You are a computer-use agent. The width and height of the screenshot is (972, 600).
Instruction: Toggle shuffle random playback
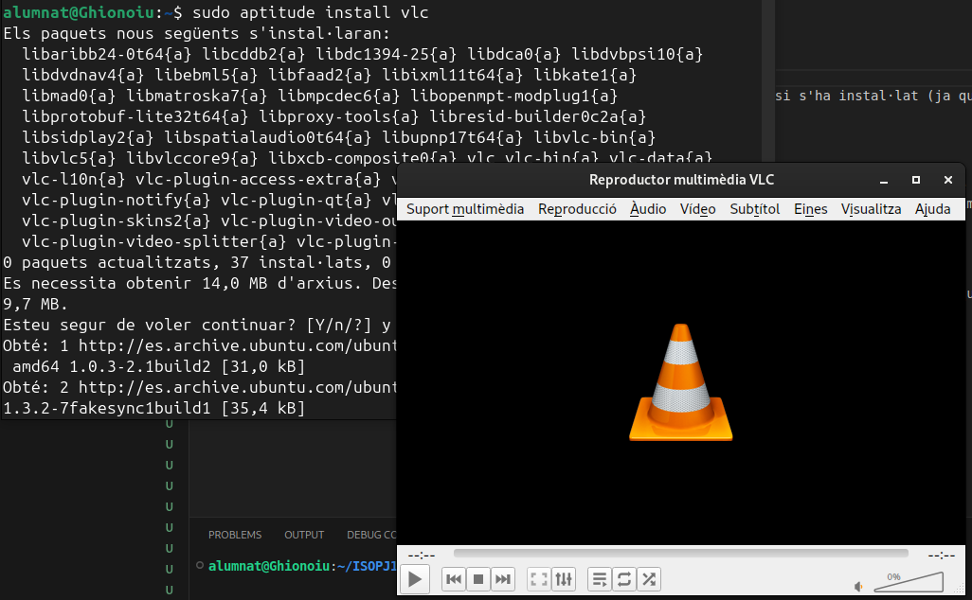(648, 579)
